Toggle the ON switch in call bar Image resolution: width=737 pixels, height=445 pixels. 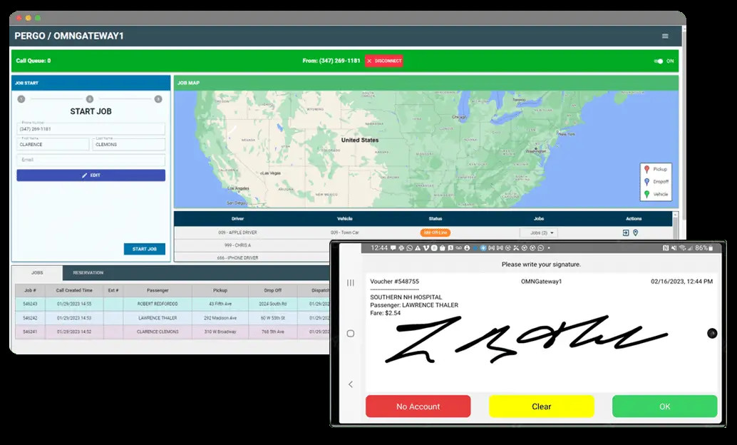click(659, 61)
